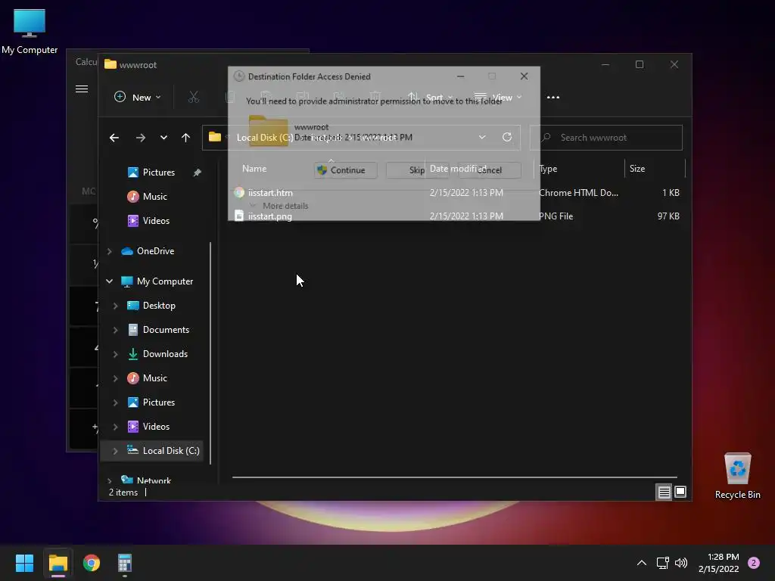
Task: Expand Pictures under My Computer
Action: click(x=115, y=402)
